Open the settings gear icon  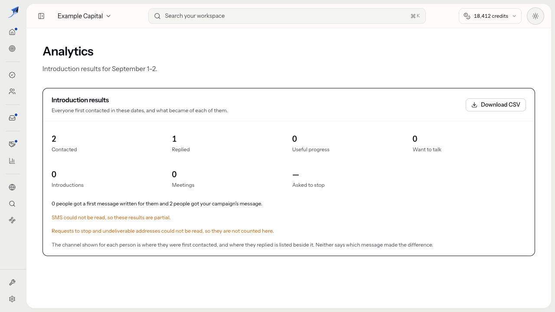pyautogui.click(x=12, y=299)
